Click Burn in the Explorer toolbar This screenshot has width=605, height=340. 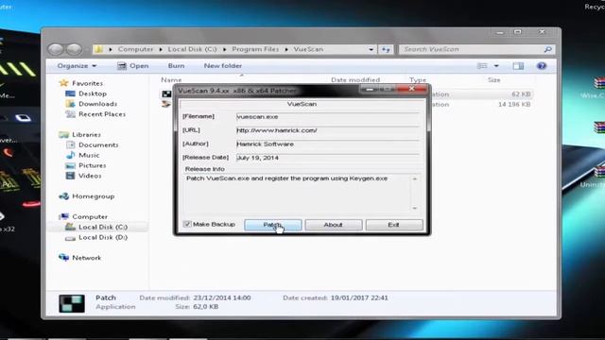[176, 66]
